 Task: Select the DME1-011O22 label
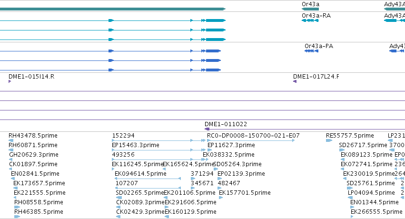coord(226,124)
